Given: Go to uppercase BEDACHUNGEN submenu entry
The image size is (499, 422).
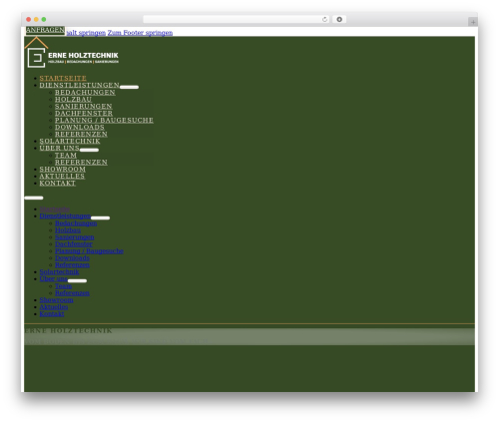Looking at the screenshot, I should [x=85, y=92].
